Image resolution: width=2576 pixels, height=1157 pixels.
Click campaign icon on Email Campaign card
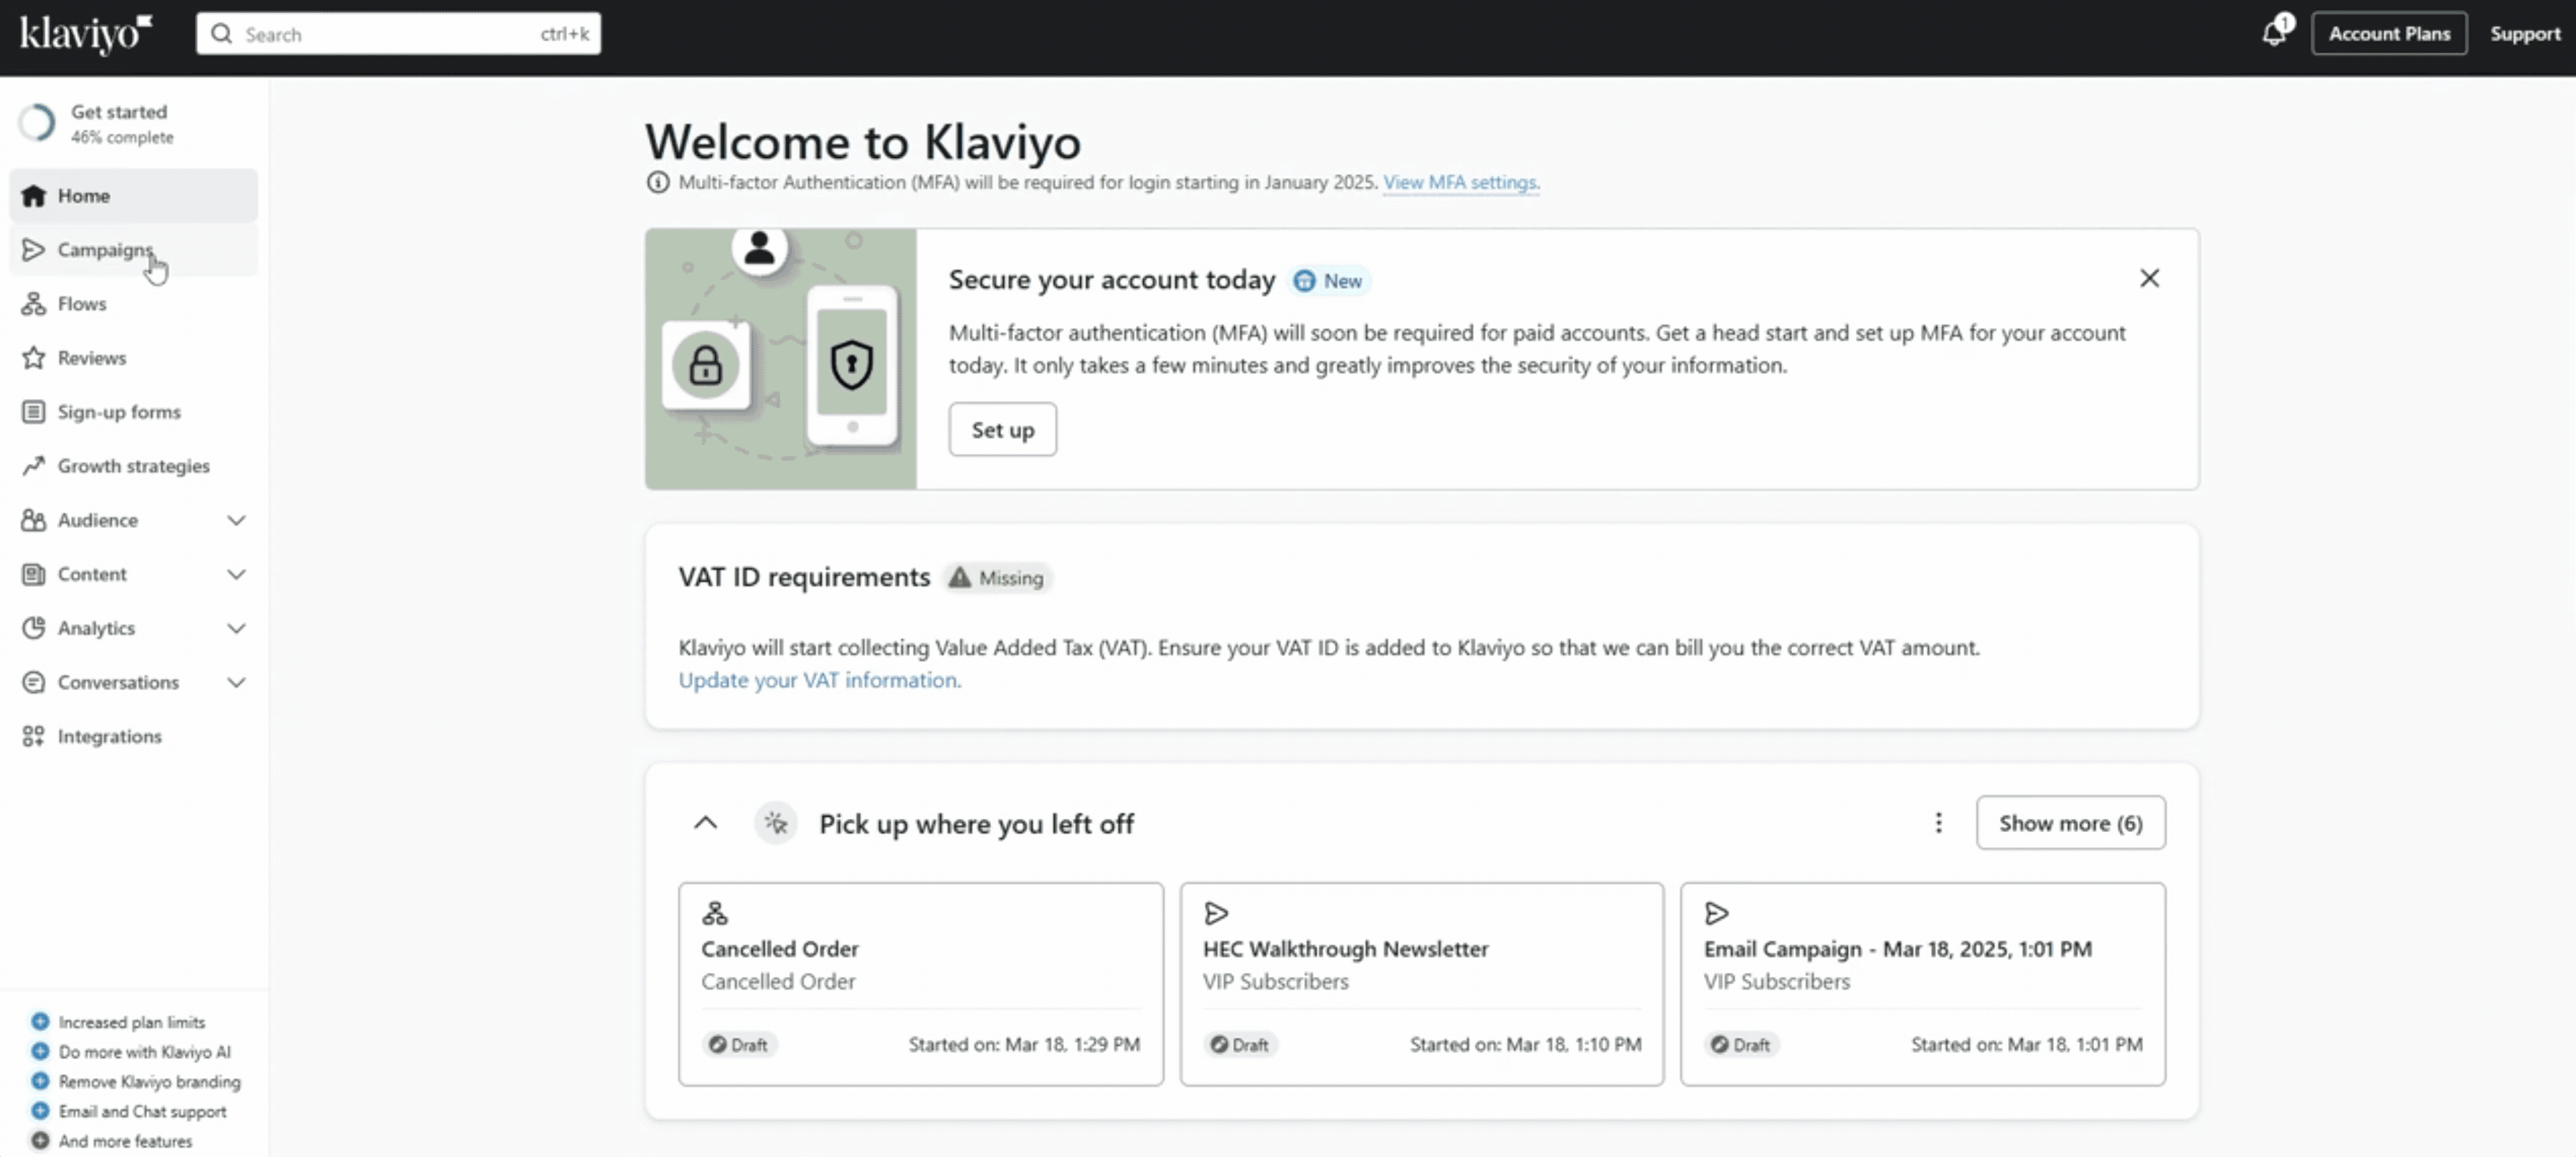coord(1717,912)
